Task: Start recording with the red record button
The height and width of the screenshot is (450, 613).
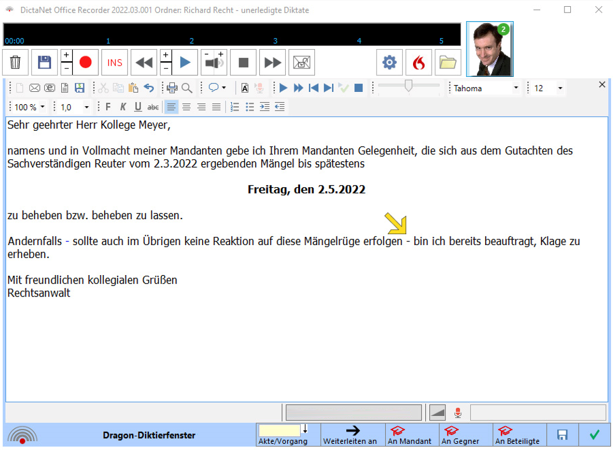Action: coord(84,62)
